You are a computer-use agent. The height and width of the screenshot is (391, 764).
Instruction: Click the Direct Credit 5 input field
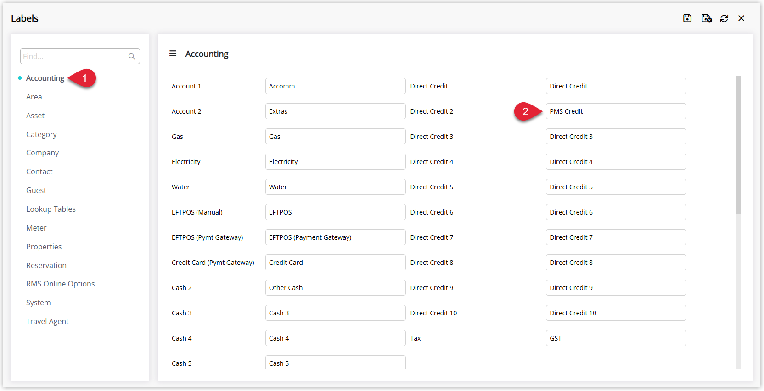tap(616, 187)
